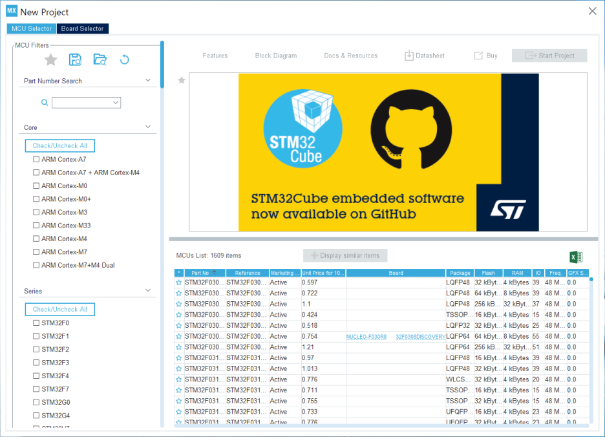Click the Start Project button
The width and height of the screenshot is (605, 437).
point(549,56)
